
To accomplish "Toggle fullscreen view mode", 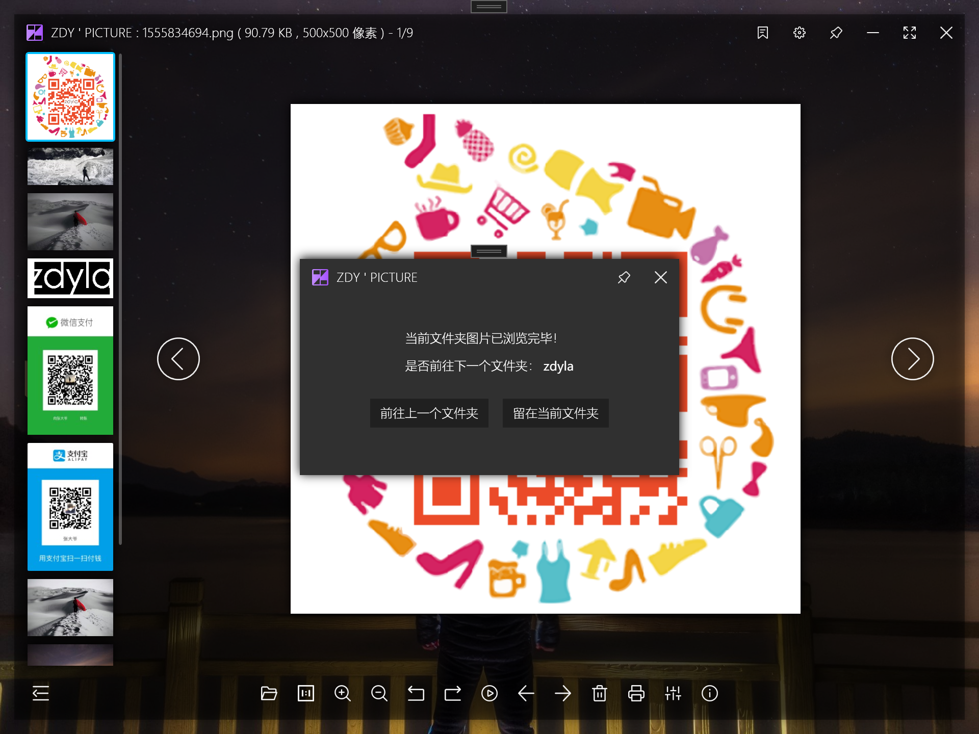I will point(910,32).
